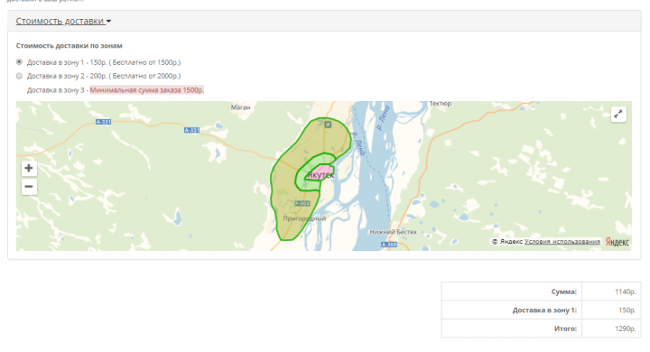This screenshot has height=352, width=650.
Task: Click the highlighted minimum order 1500р. notice
Action: point(147,90)
